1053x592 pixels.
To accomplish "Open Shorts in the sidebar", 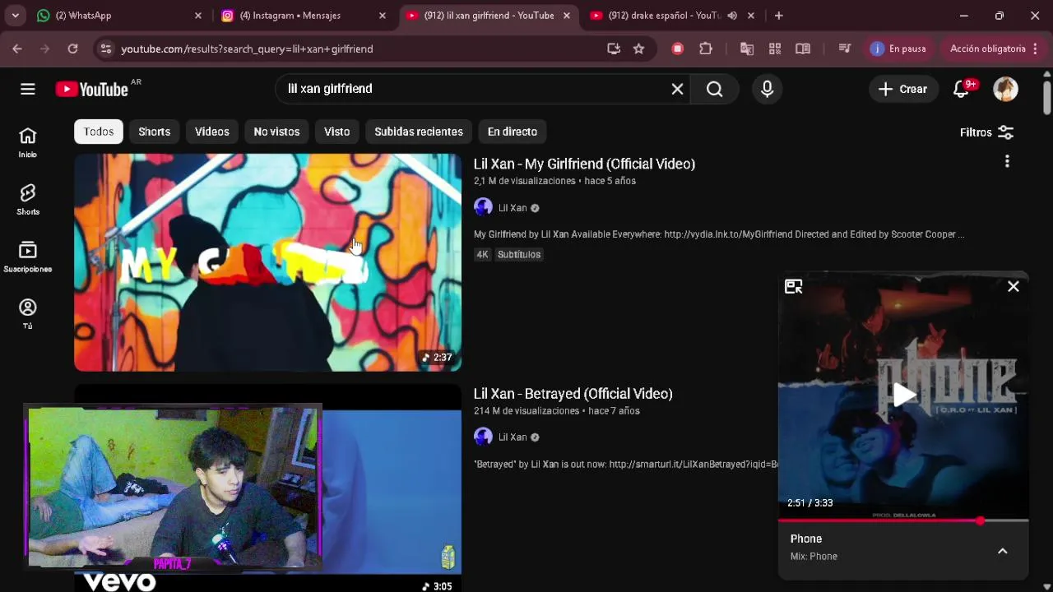I will [28, 200].
